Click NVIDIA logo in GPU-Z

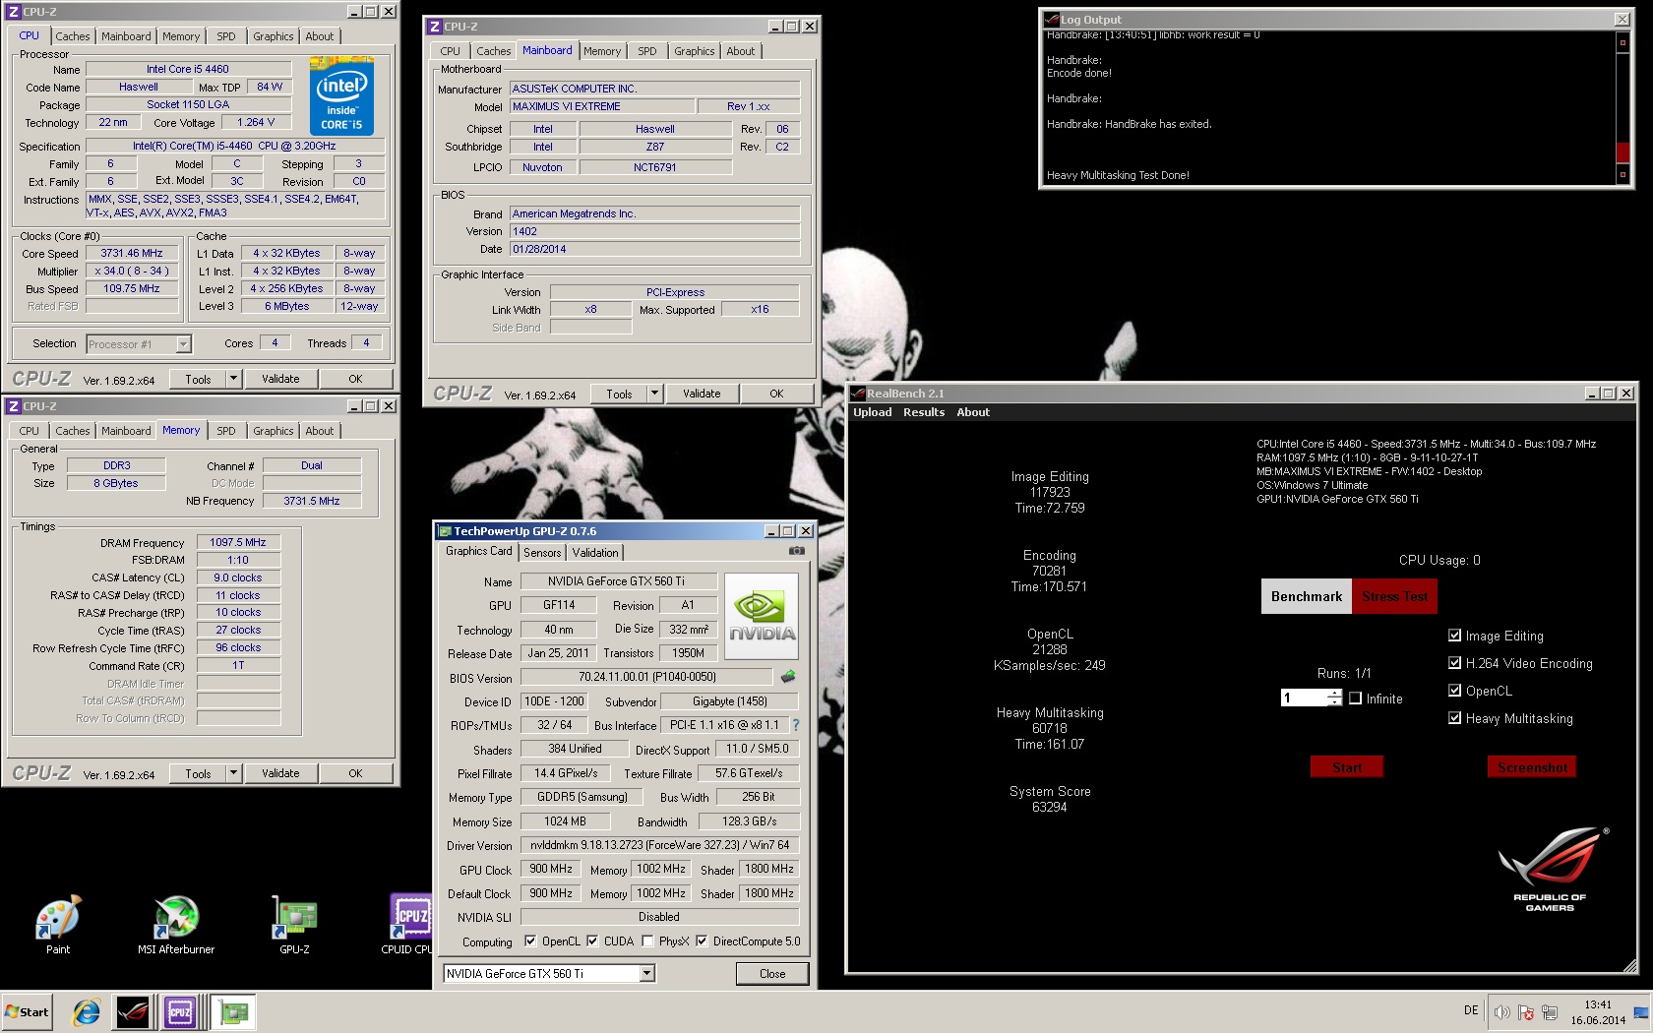click(x=762, y=616)
